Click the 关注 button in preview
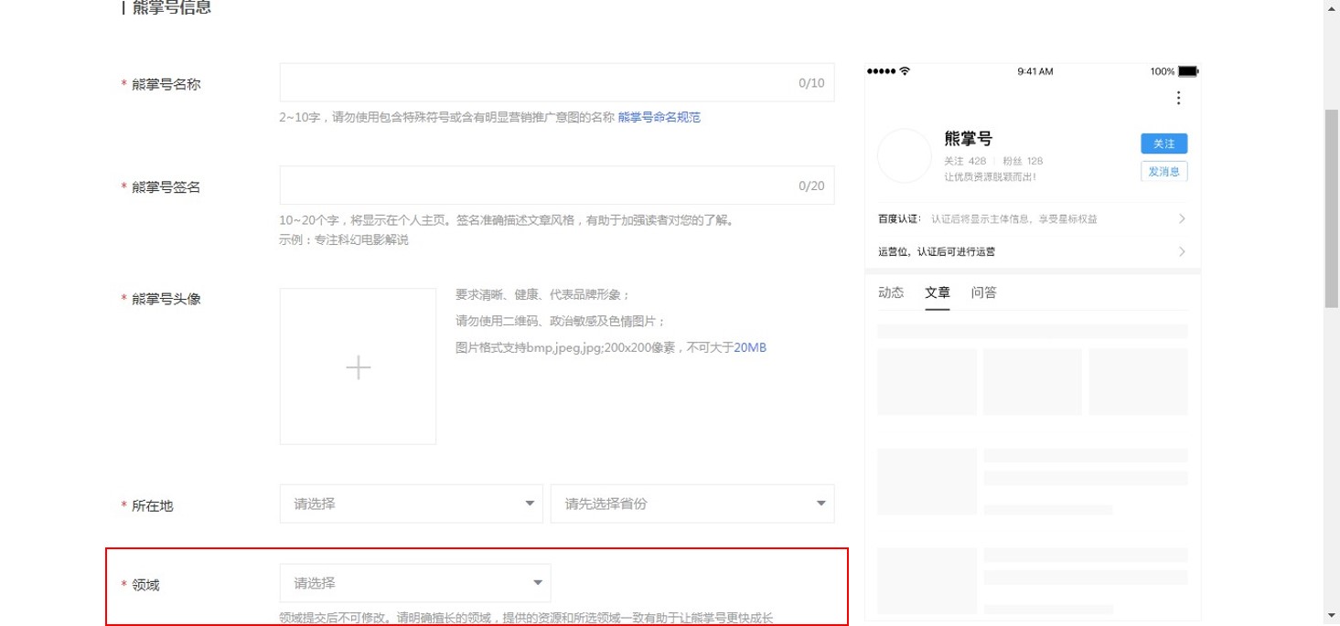Screen dimensions: 1340x626 pyautogui.click(x=1163, y=143)
